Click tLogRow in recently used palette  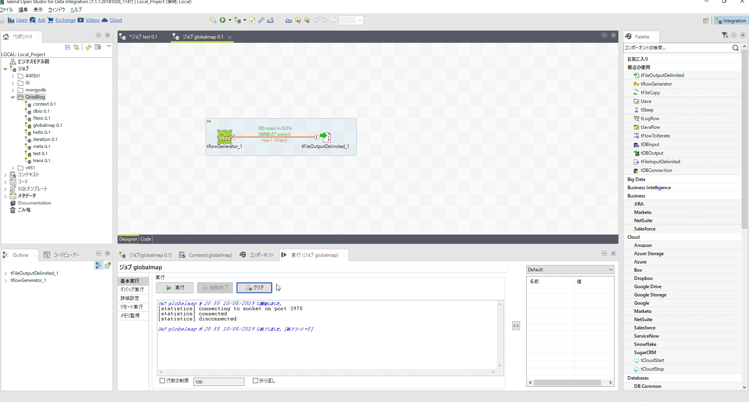coord(649,119)
